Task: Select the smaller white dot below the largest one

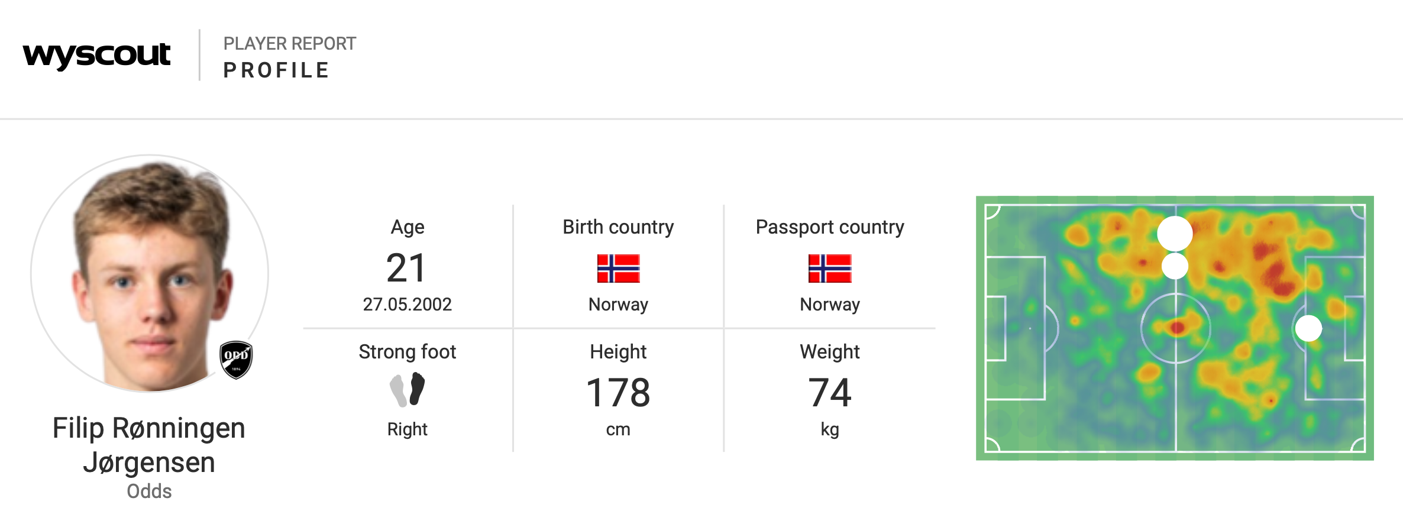Action: (1175, 266)
